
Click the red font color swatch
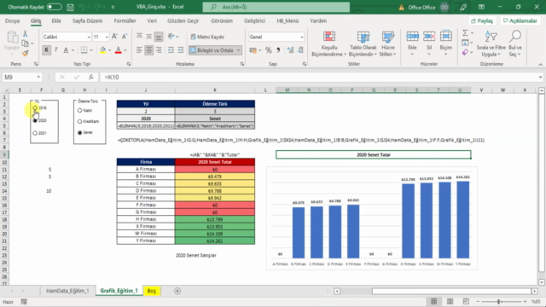click(x=119, y=50)
